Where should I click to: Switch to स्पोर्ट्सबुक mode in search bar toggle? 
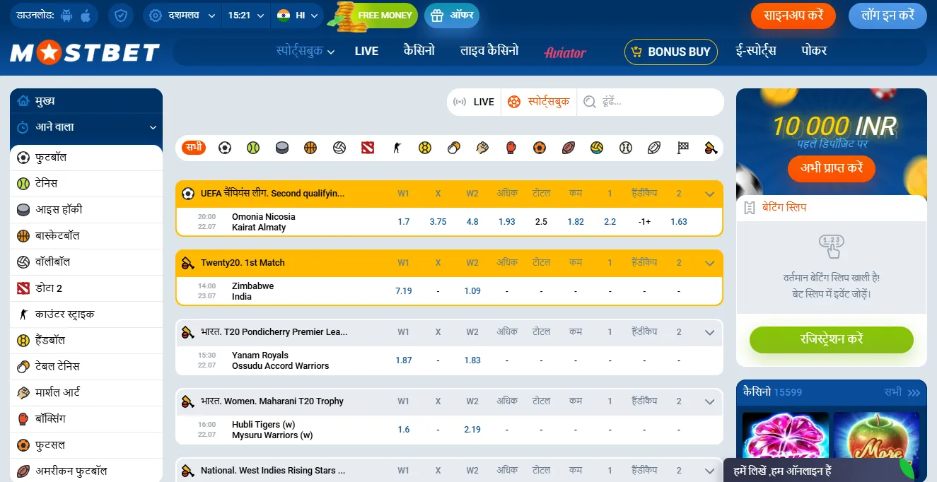coord(539,102)
